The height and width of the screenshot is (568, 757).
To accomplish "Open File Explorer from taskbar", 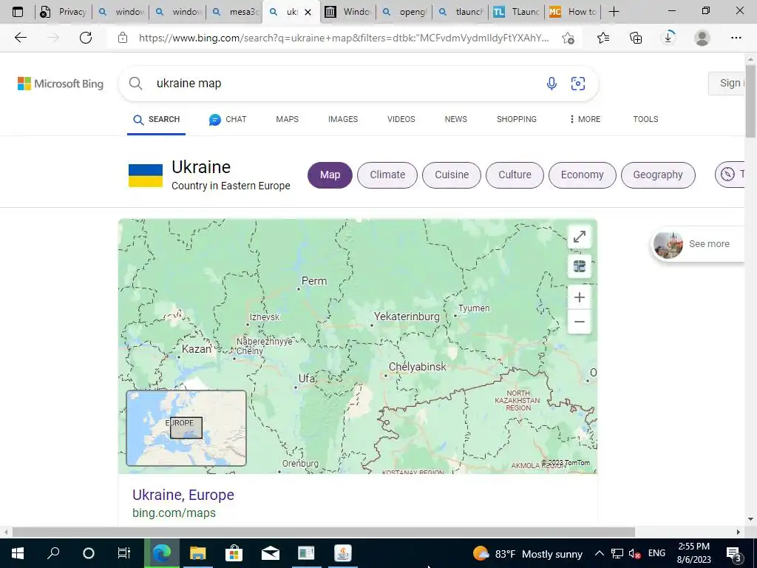I will [197, 553].
